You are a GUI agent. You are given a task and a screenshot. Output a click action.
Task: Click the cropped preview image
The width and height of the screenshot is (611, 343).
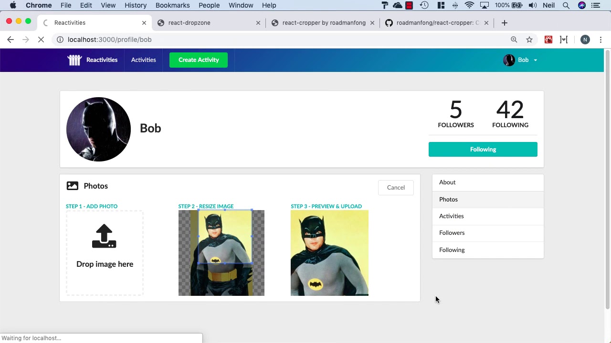point(329,253)
